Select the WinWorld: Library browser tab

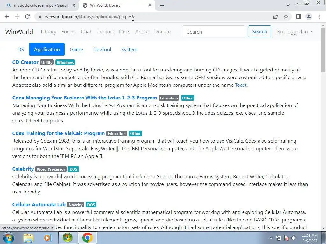[117, 5]
